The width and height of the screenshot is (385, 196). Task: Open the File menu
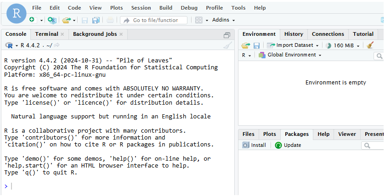[x=37, y=8]
